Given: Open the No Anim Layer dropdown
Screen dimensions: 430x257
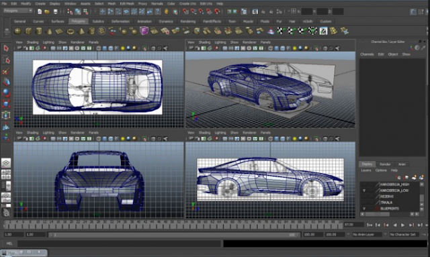Looking at the screenshot, I should click(x=367, y=235).
